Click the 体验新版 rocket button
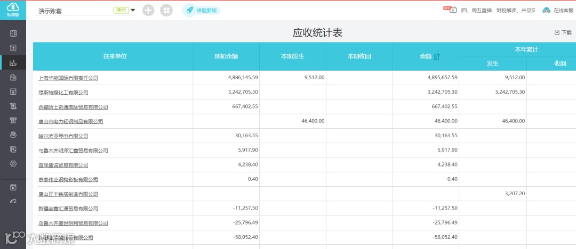576x249 pixels. click(201, 10)
